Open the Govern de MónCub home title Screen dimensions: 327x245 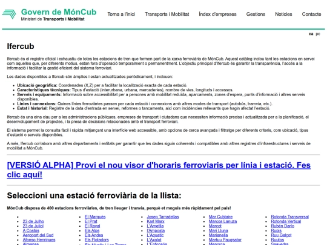(x=59, y=12)
